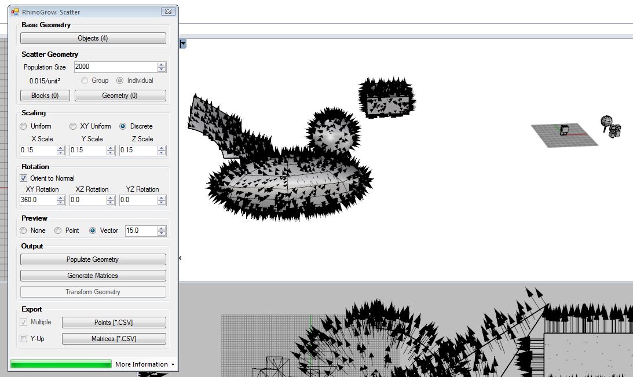
Task: Toggle the Orient to Normal checkbox
Action: click(x=23, y=178)
